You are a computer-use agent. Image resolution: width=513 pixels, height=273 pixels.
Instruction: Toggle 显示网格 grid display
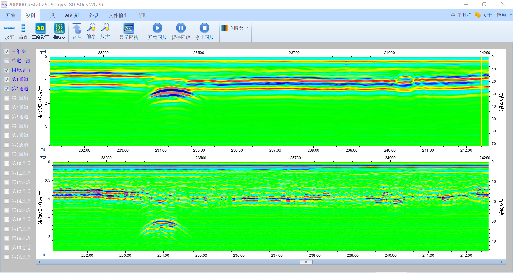[129, 28]
